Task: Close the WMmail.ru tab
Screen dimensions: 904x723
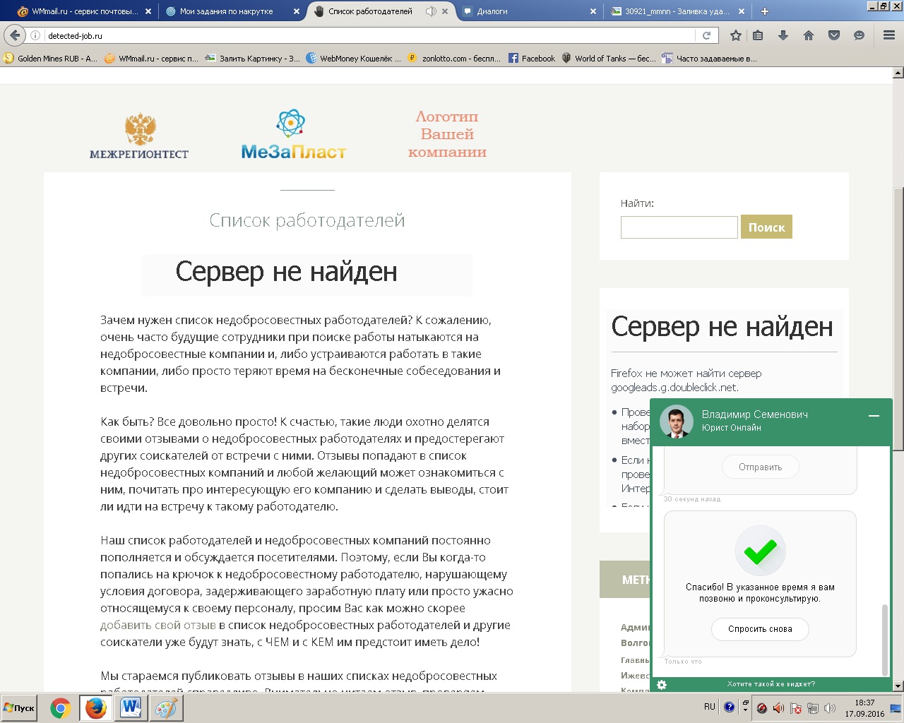Action: [148, 11]
